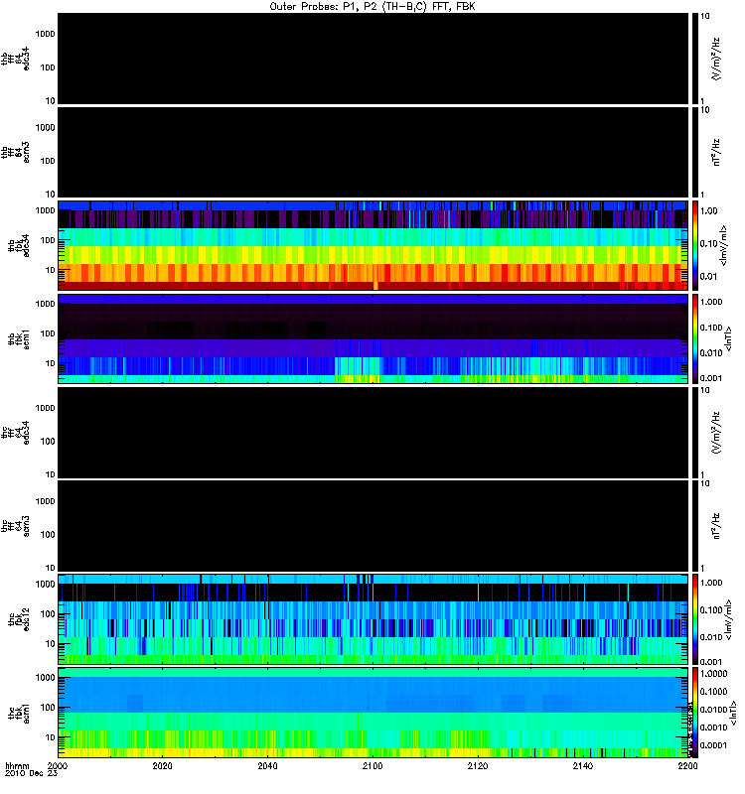The width and height of the screenshot is (745, 794).
Task: Click the '2000' time axis label
Action: pos(58,766)
